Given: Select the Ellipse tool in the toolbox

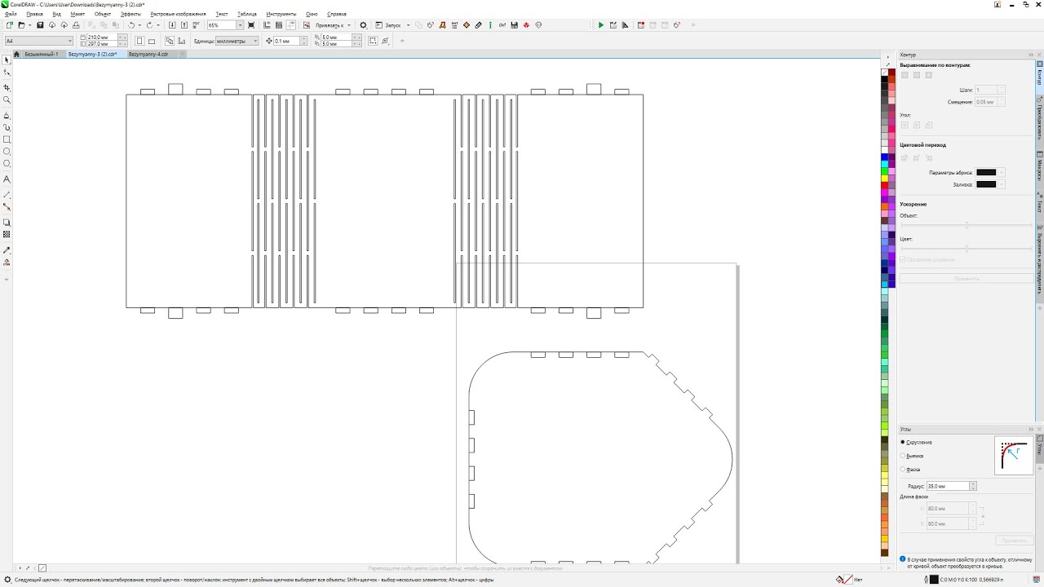Looking at the screenshot, I should coord(7,152).
